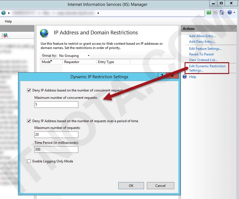
Task: Click the IIS refresh icon in the toolbar
Action: (x=209, y=13)
